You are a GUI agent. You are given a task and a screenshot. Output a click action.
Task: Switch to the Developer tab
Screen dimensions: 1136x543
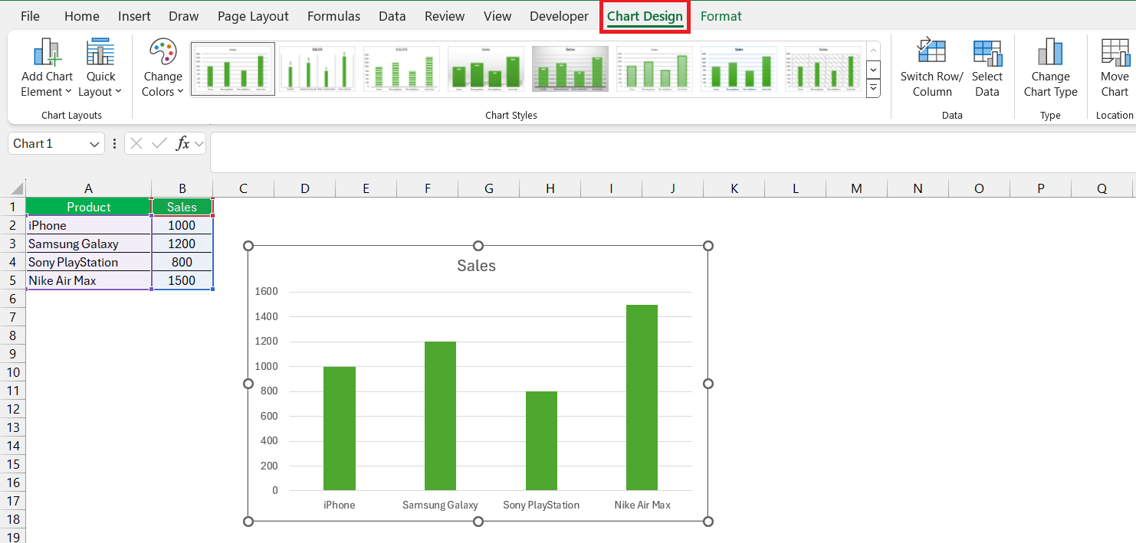(560, 16)
